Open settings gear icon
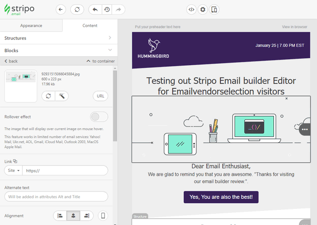The image size is (317, 225). (202, 9)
